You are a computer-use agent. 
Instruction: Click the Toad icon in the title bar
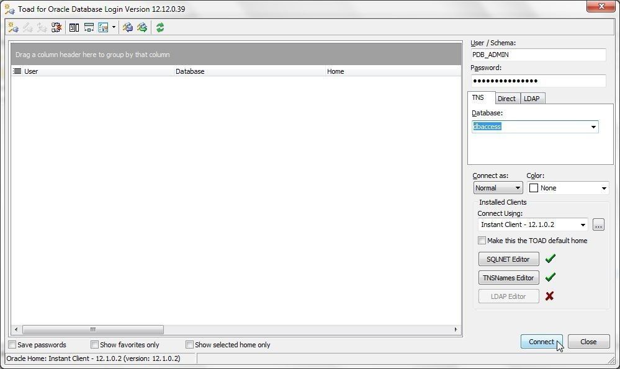(x=9, y=9)
